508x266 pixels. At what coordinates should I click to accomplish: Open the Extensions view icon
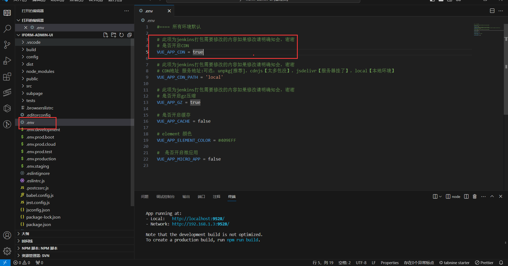(7, 77)
